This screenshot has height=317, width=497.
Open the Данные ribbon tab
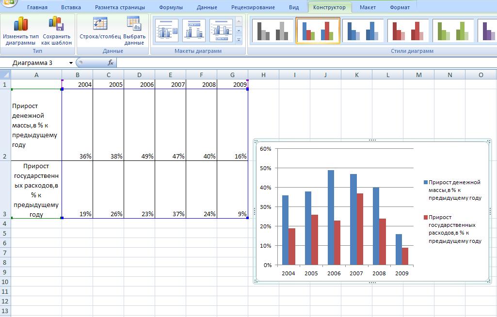pyautogui.click(x=207, y=7)
